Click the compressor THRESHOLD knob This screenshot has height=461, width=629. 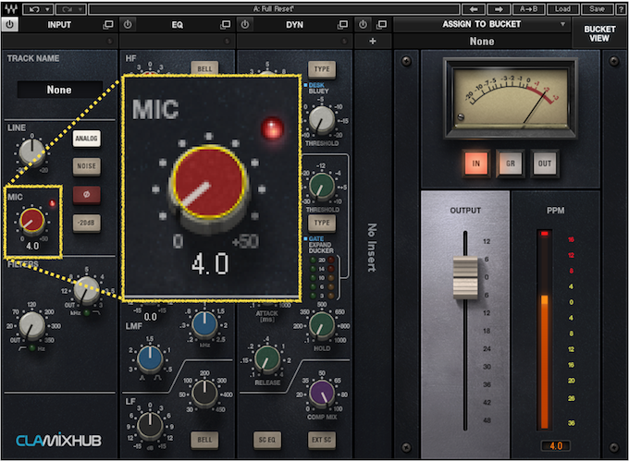point(322,120)
